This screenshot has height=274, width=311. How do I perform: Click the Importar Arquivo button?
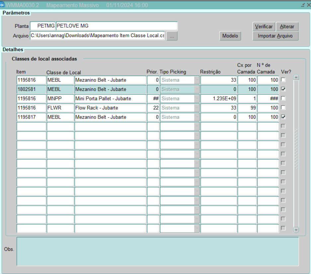pos(275,36)
